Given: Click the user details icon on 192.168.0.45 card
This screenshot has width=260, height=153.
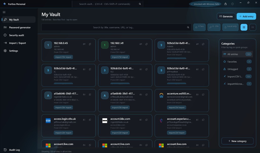Looking at the screenshot, I should (84, 44).
